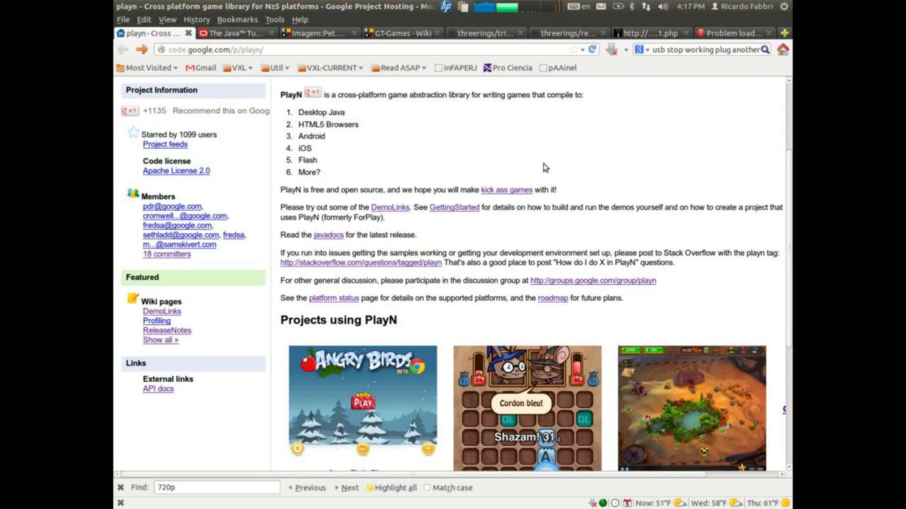Image resolution: width=906 pixels, height=509 pixels.
Task: Open the Bookmarks menu
Action: pyautogui.click(x=237, y=20)
